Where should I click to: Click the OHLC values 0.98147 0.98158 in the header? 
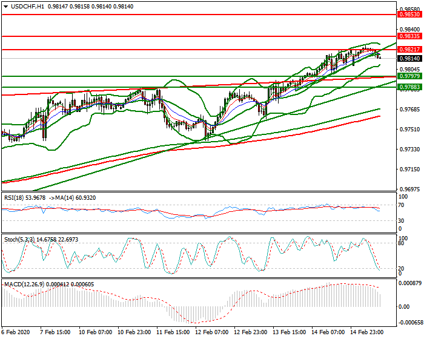click(68, 7)
